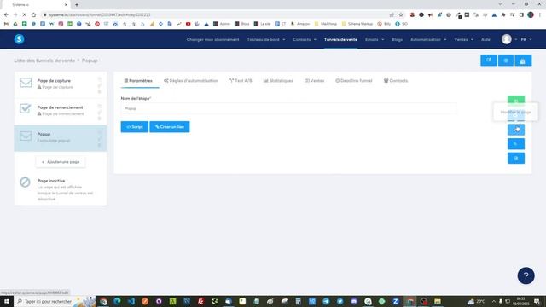Viewport: 546px width, 307px height.
Task: Switch to Règles d'automatisation tab
Action: click(191, 81)
